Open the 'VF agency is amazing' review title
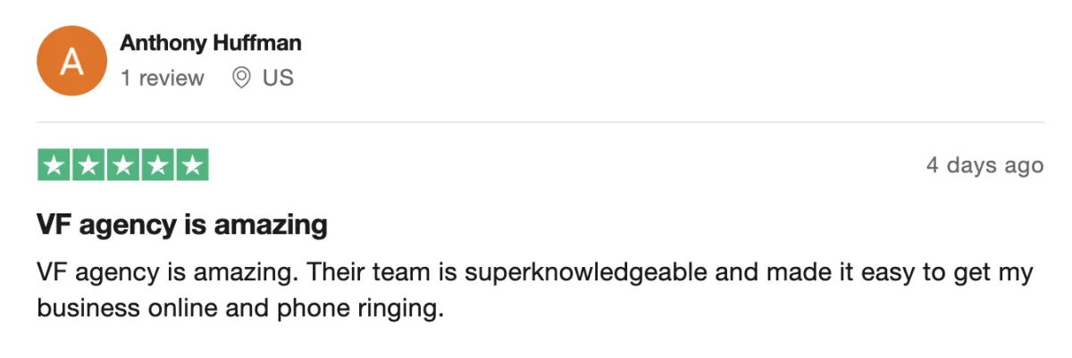This screenshot has width=1072, height=358. click(182, 225)
